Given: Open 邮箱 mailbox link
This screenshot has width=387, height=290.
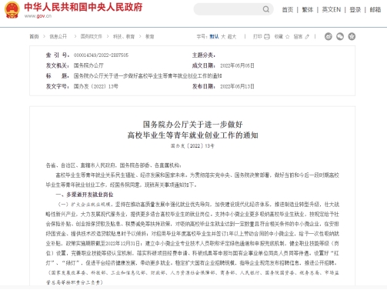Looking at the screenshot, I should coord(375,10).
